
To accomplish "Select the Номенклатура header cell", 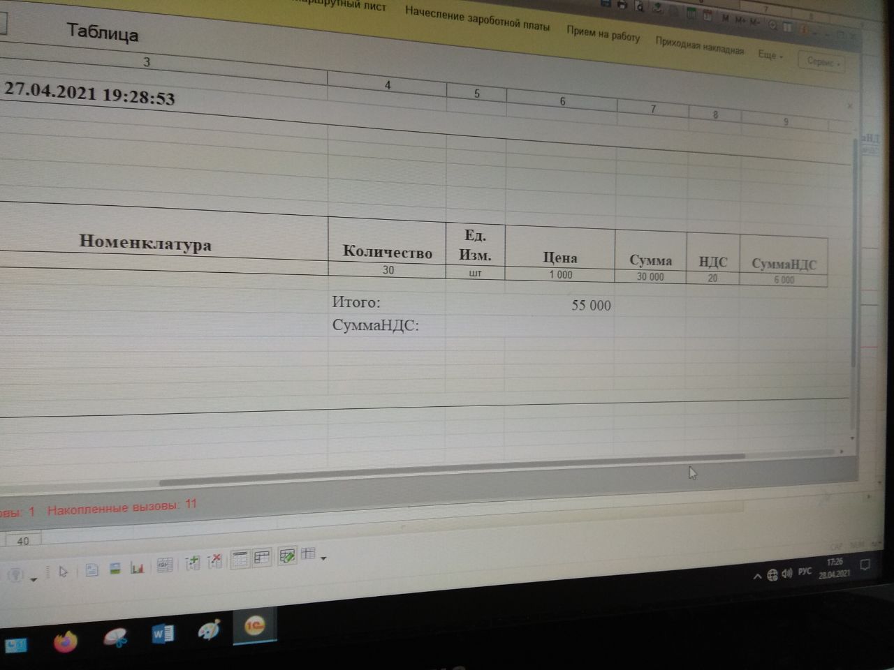I will [145, 243].
